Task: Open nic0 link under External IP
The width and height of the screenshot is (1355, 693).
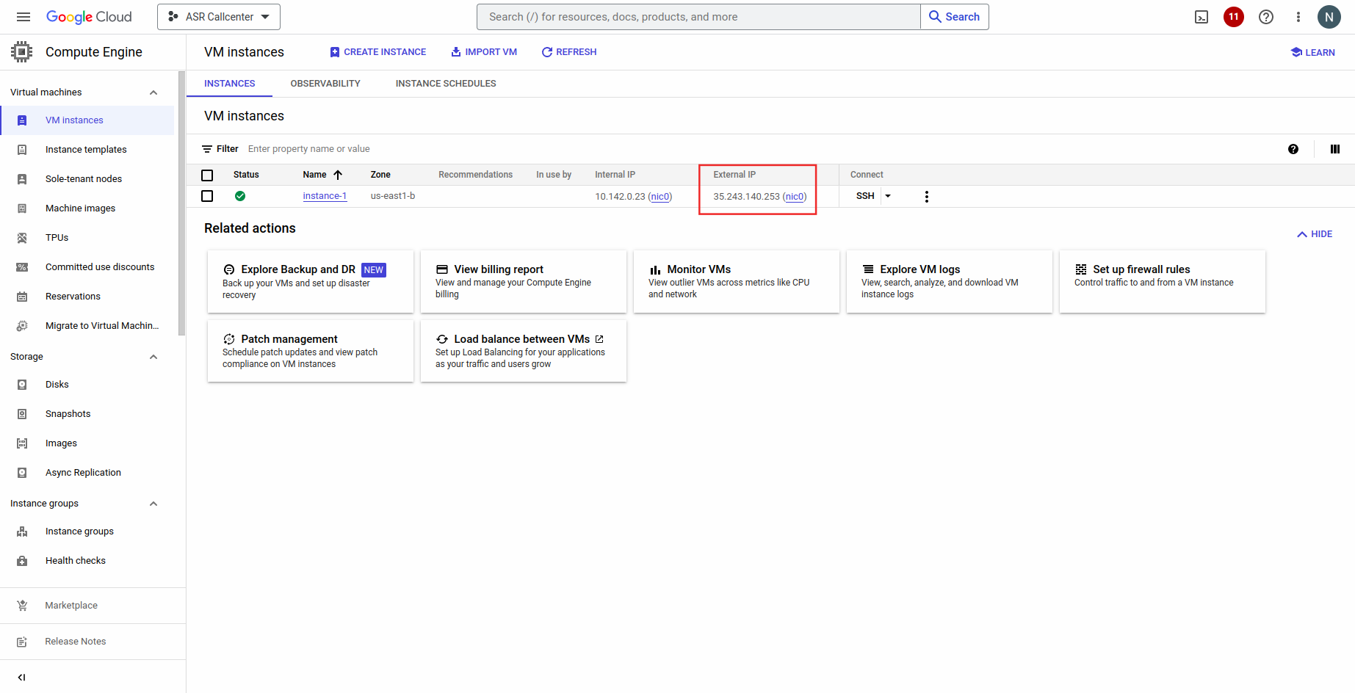Action: [795, 197]
